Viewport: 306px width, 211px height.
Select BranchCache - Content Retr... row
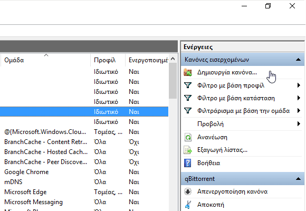click(x=84, y=142)
